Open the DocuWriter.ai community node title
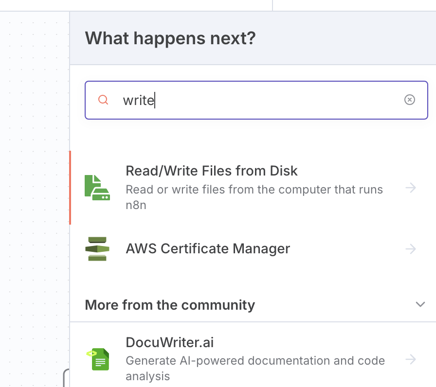The width and height of the screenshot is (436, 387). [x=169, y=343]
